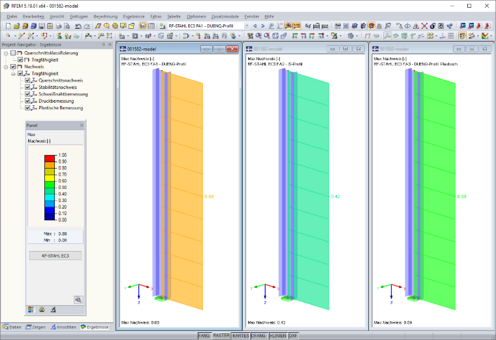Open the color scale tab in Panel
Image resolution: width=496 pixels, height=340 pixels.
(x=31, y=309)
